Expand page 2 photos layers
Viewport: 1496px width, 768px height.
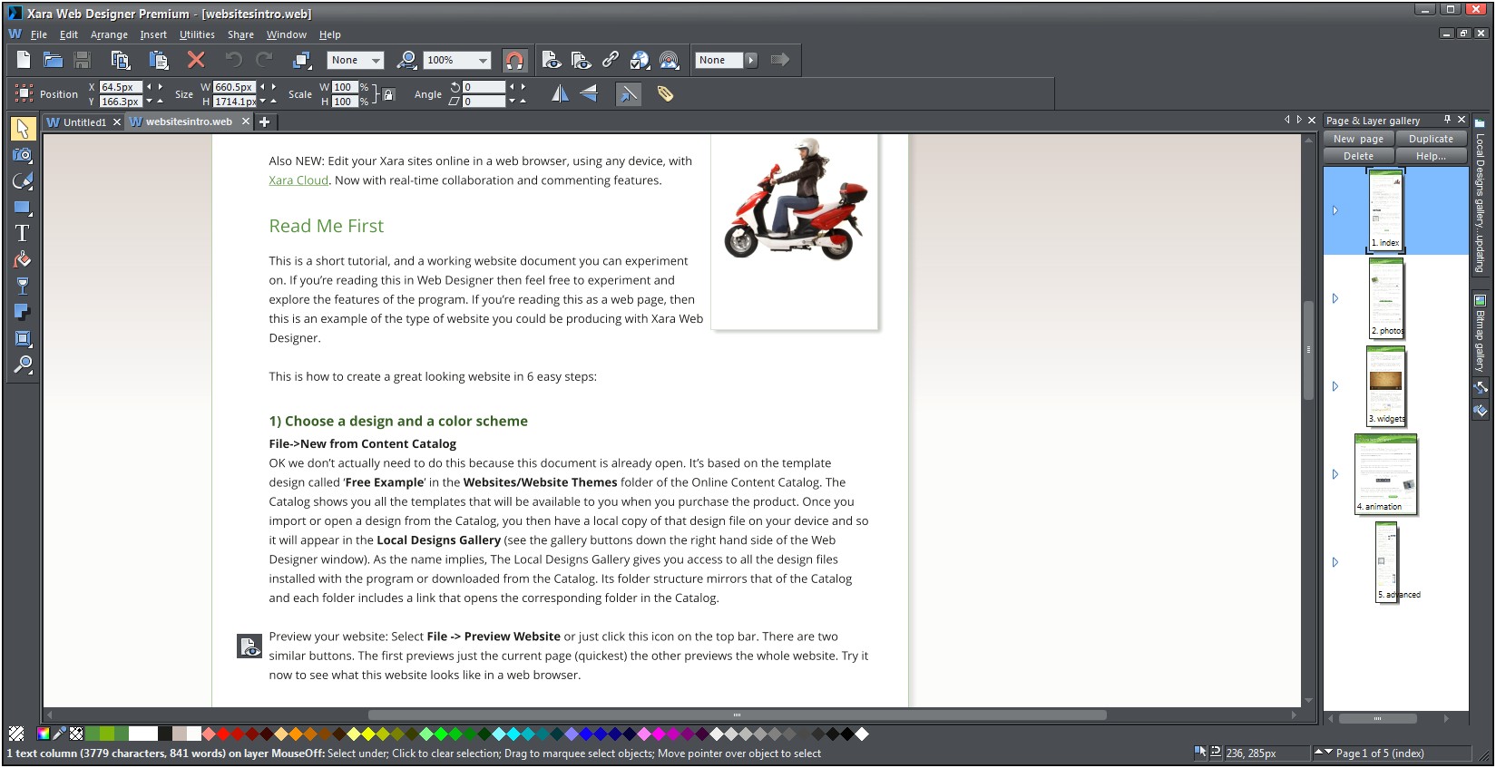[1335, 298]
